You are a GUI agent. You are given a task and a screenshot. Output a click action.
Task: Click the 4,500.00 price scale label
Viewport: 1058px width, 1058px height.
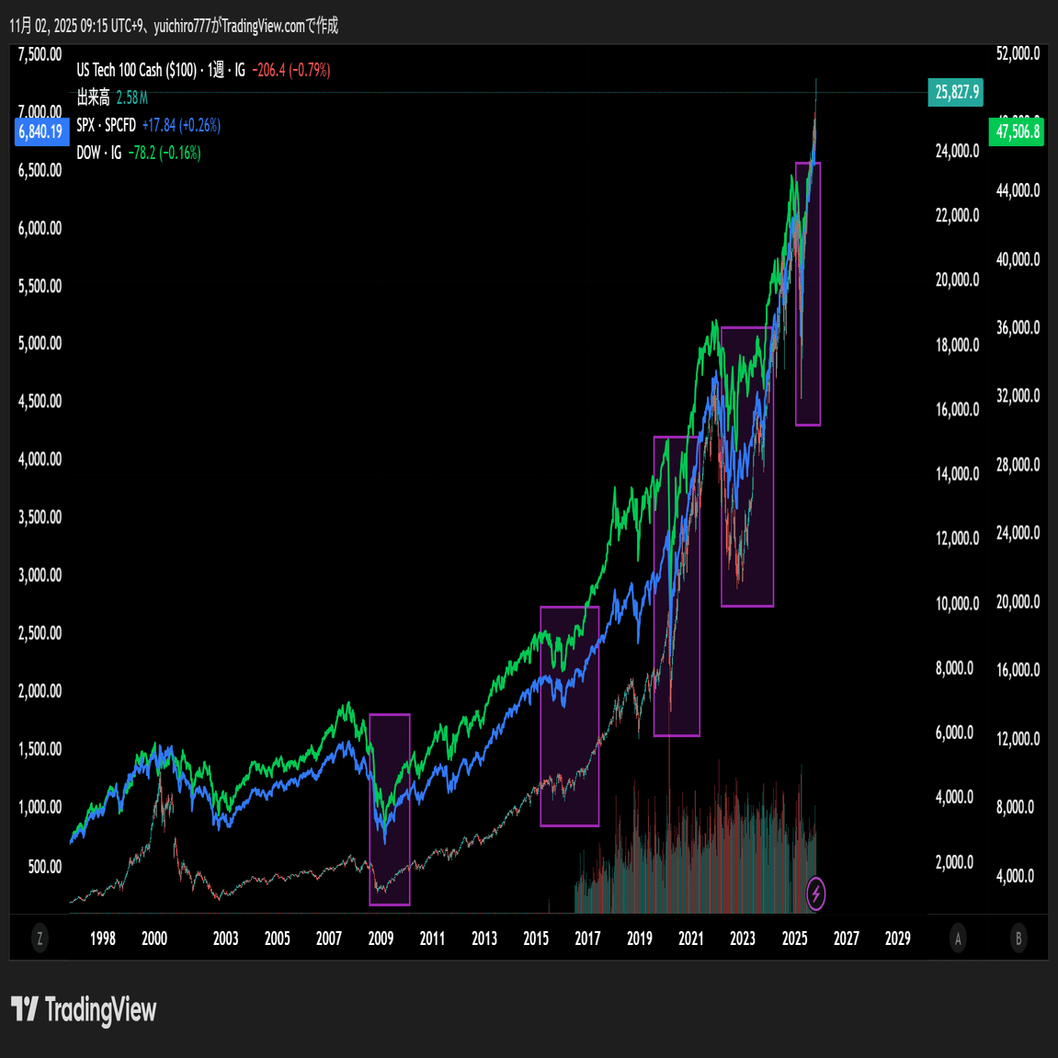point(40,401)
